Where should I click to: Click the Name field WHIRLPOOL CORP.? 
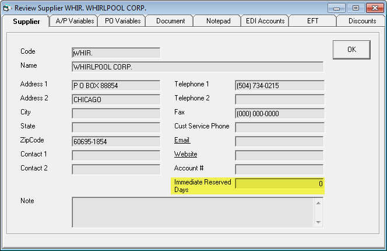click(x=198, y=67)
